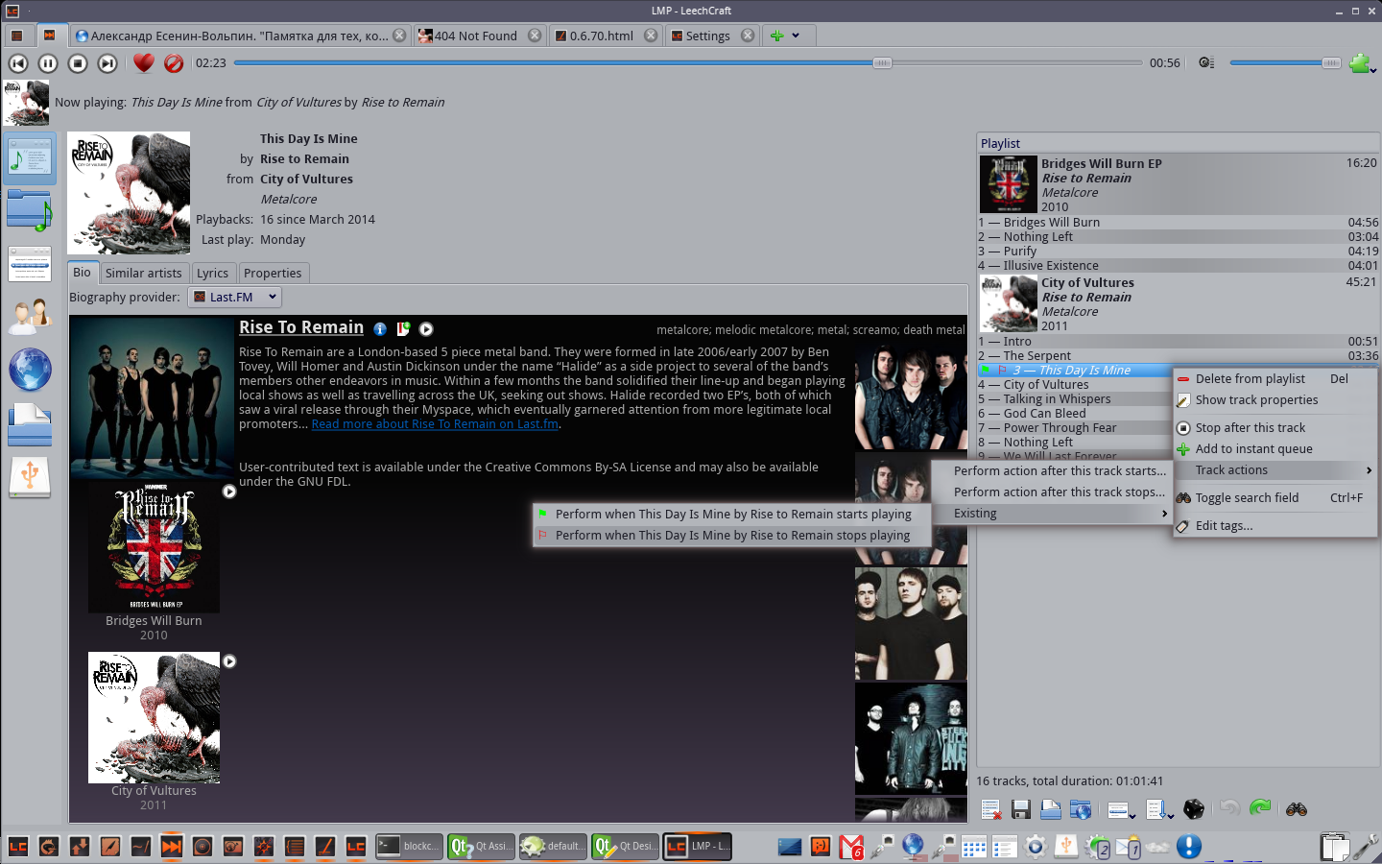Add a URL using the globe folder icon
Image resolution: width=1382 pixels, height=864 pixels.
coord(1081,809)
